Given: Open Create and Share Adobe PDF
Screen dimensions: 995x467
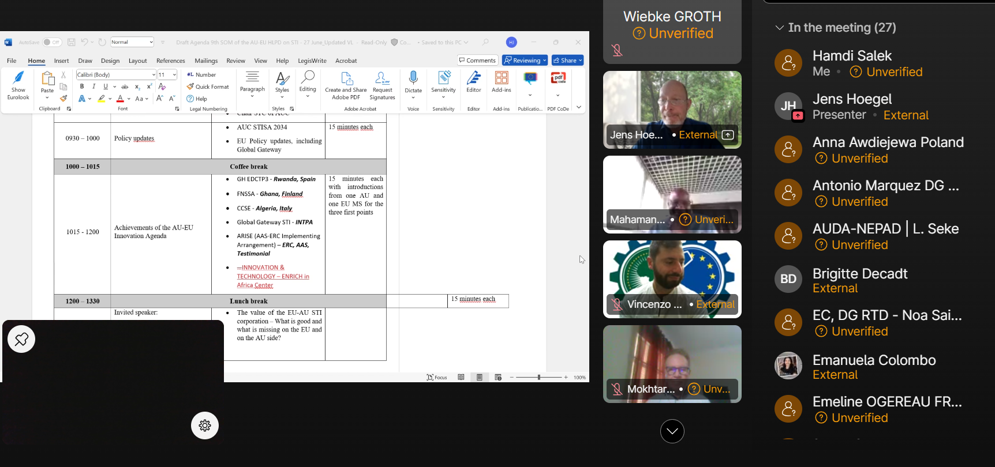Looking at the screenshot, I should [x=346, y=85].
